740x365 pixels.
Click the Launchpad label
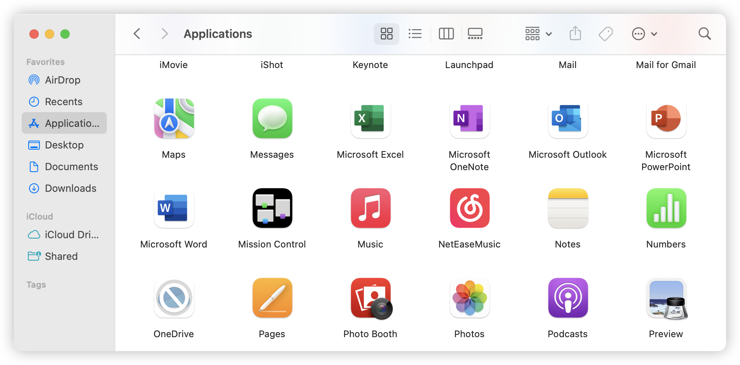coord(469,65)
